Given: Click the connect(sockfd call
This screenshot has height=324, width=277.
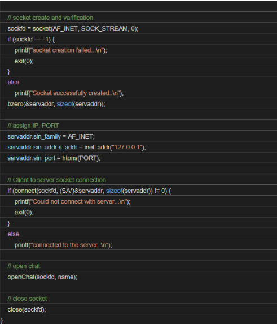Looking at the screenshot, I should (82, 191).
